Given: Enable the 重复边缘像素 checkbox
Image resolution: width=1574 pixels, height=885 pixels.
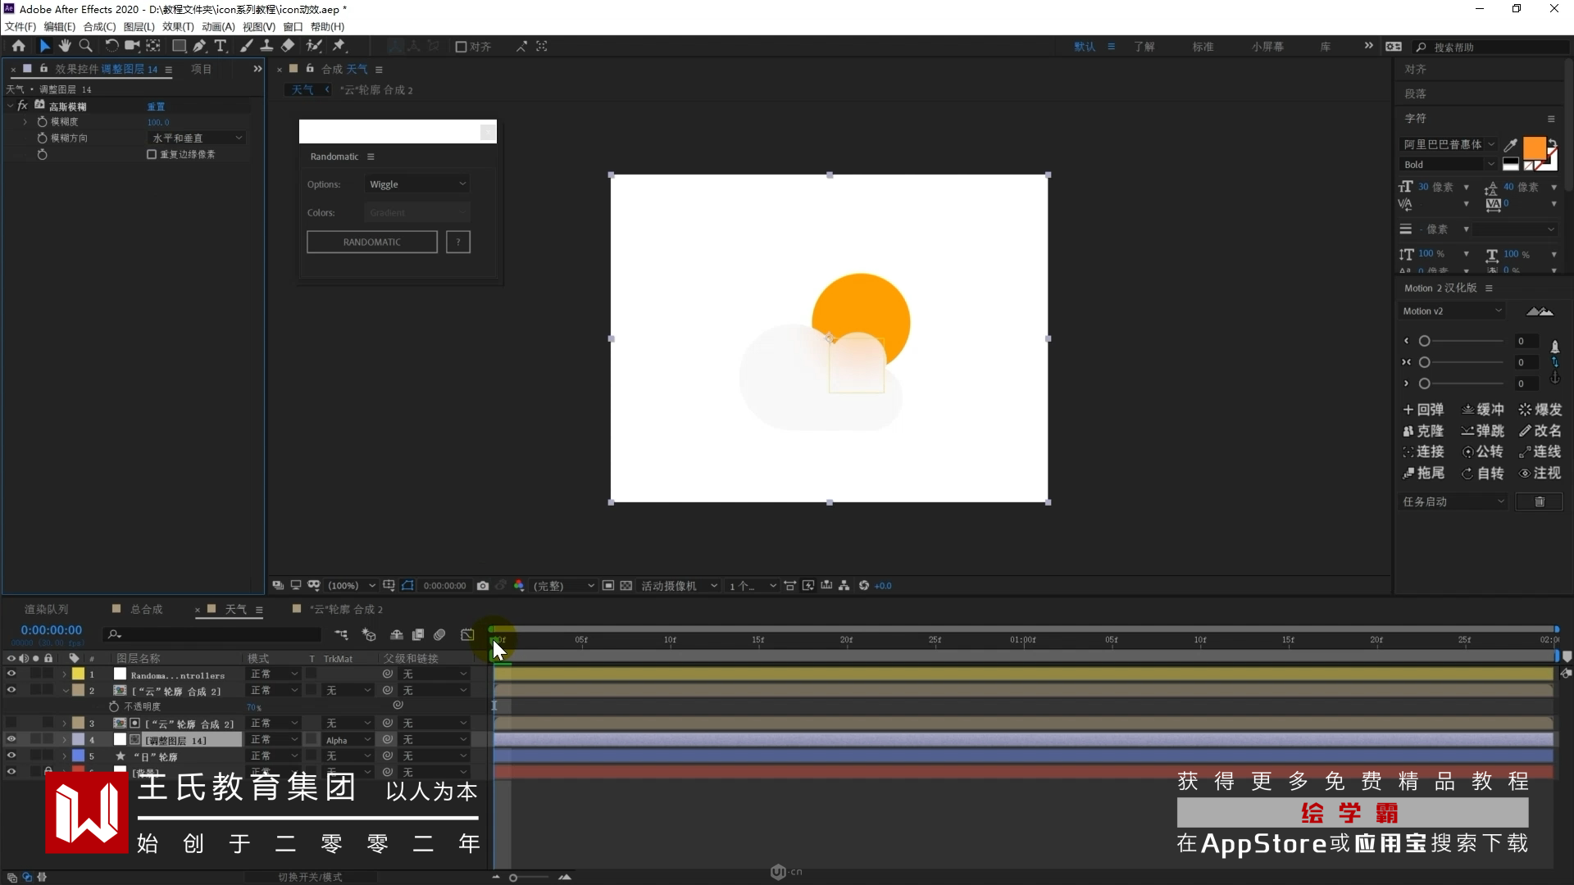Looking at the screenshot, I should [152, 154].
